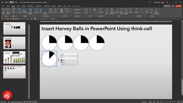This screenshot has width=183, height=103.
Task: Click the Record button at top right
Action: point(167,6)
